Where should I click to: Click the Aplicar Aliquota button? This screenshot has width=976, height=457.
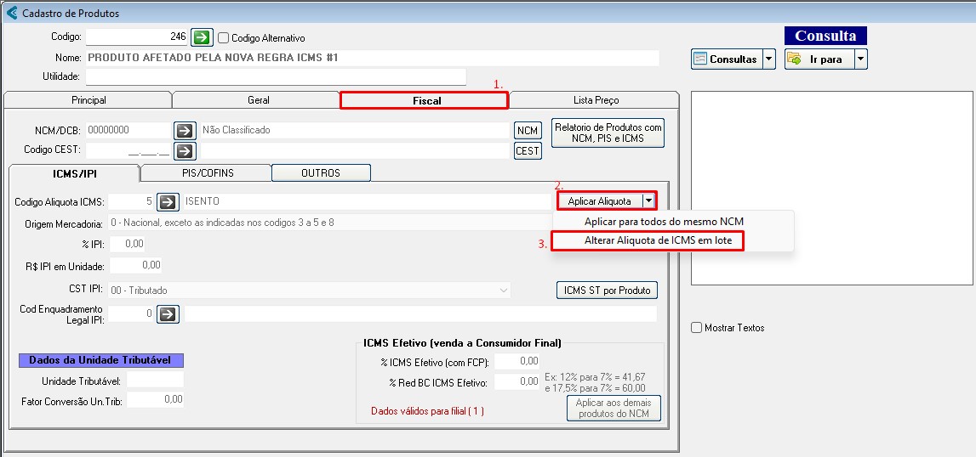click(599, 200)
